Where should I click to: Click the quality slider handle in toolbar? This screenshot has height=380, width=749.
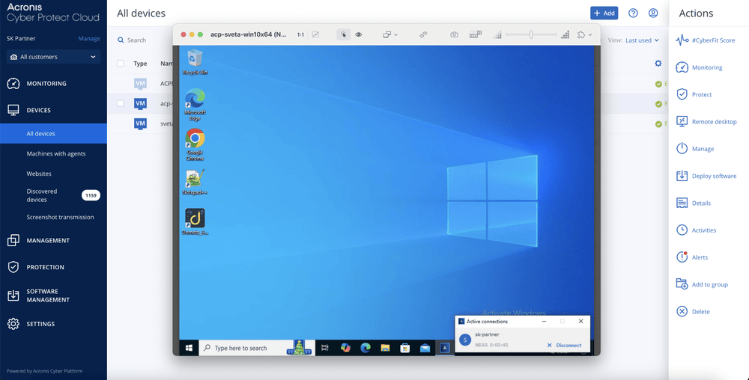(531, 35)
